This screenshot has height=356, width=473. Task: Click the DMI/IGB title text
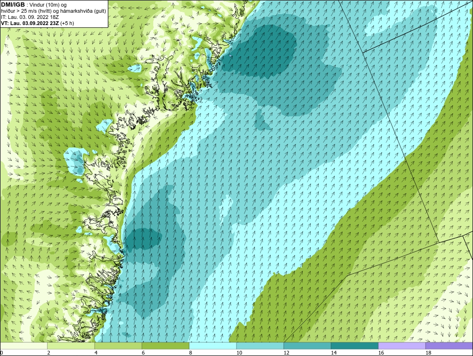click(x=13, y=5)
